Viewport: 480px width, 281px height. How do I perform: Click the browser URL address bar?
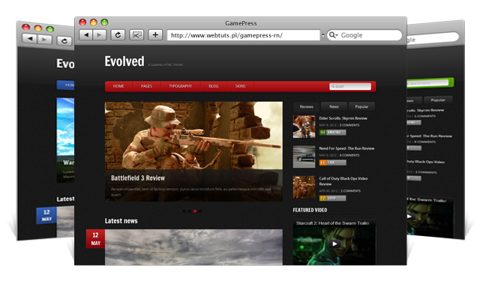[x=243, y=35]
